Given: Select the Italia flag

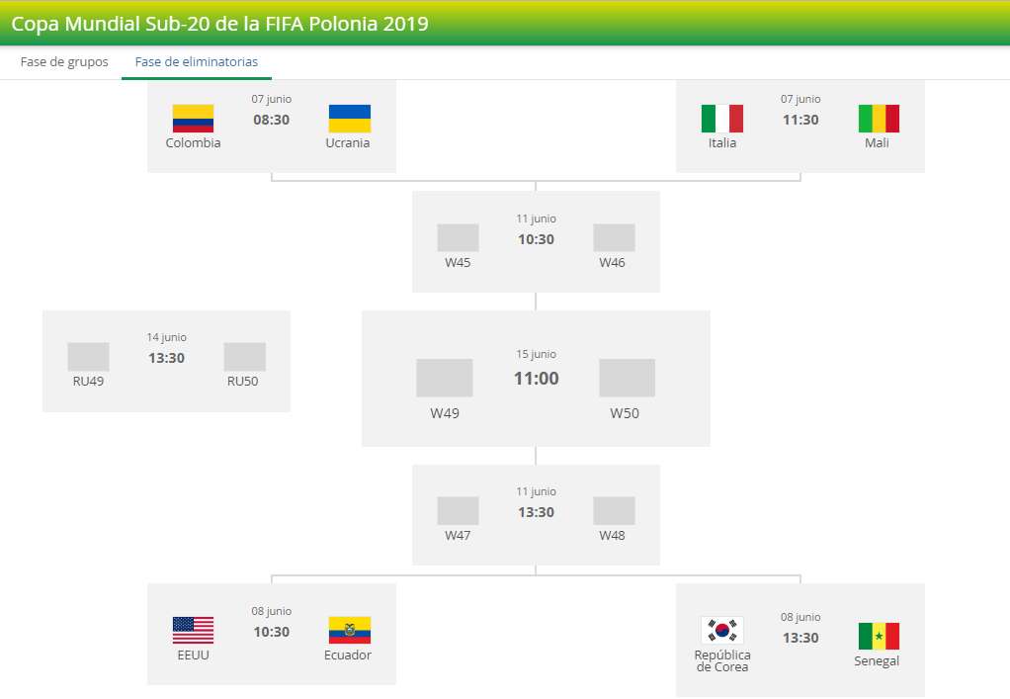Looking at the screenshot, I should click(722, 119).
